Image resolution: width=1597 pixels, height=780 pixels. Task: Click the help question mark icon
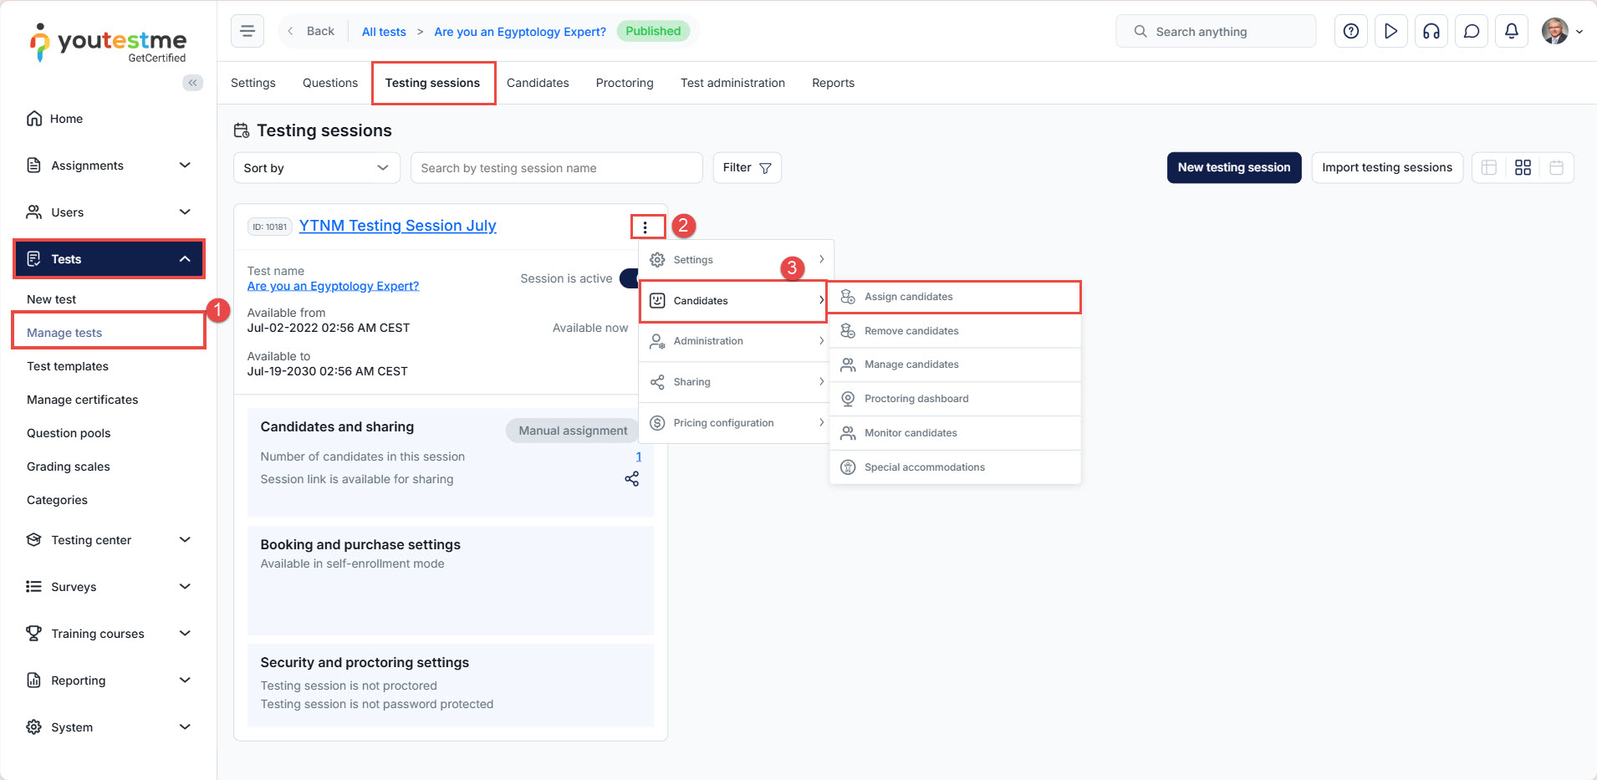coord(1350,31)
